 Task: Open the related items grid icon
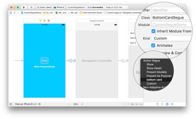pyautogui.click(x=11, y=13)
